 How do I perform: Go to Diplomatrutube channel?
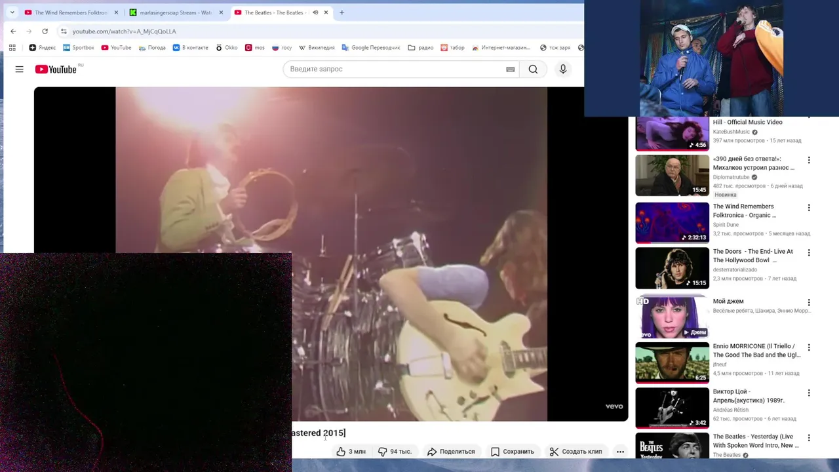tap(732, 177)
